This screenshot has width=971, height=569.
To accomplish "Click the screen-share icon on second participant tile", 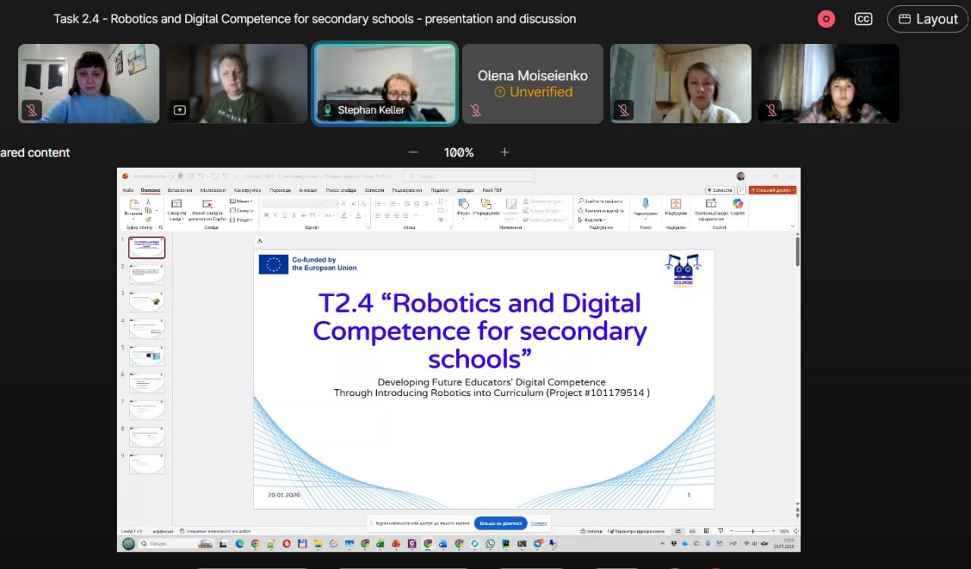I will tap(180, 110).
